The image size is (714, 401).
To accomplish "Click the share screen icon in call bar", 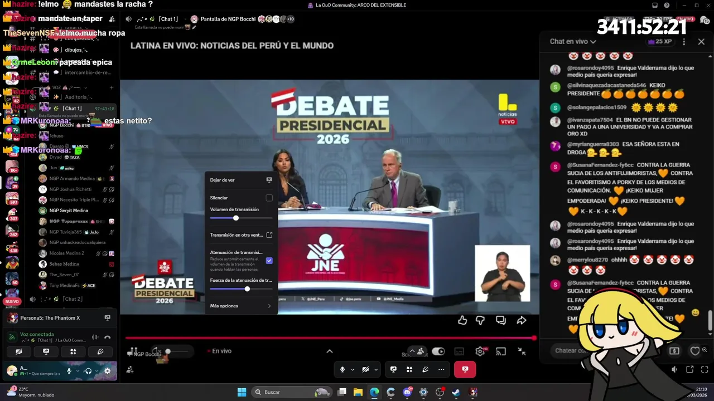I will (393, 369).
